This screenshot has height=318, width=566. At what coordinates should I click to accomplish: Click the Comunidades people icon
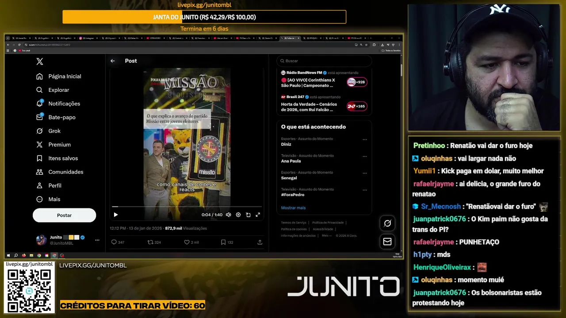point(40,172)
